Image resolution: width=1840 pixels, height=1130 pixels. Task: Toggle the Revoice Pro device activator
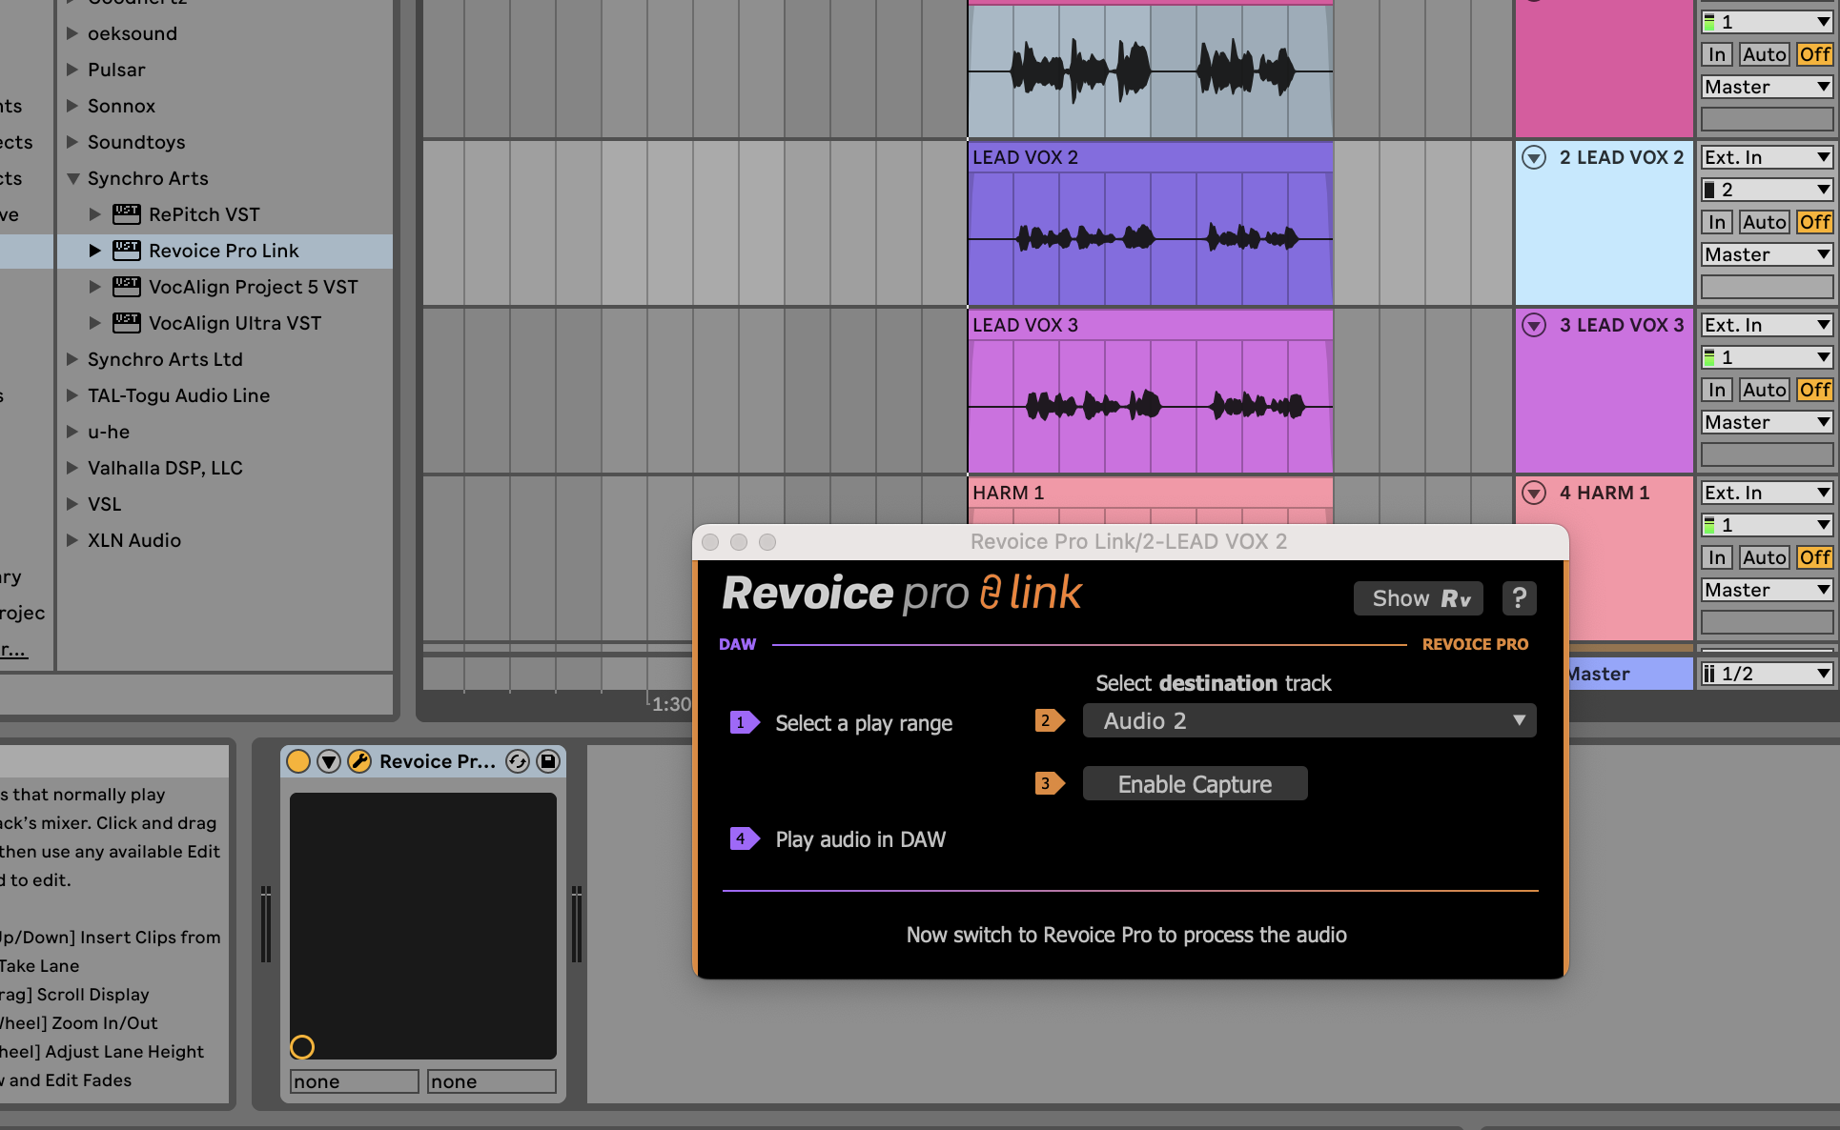[298, 761]
